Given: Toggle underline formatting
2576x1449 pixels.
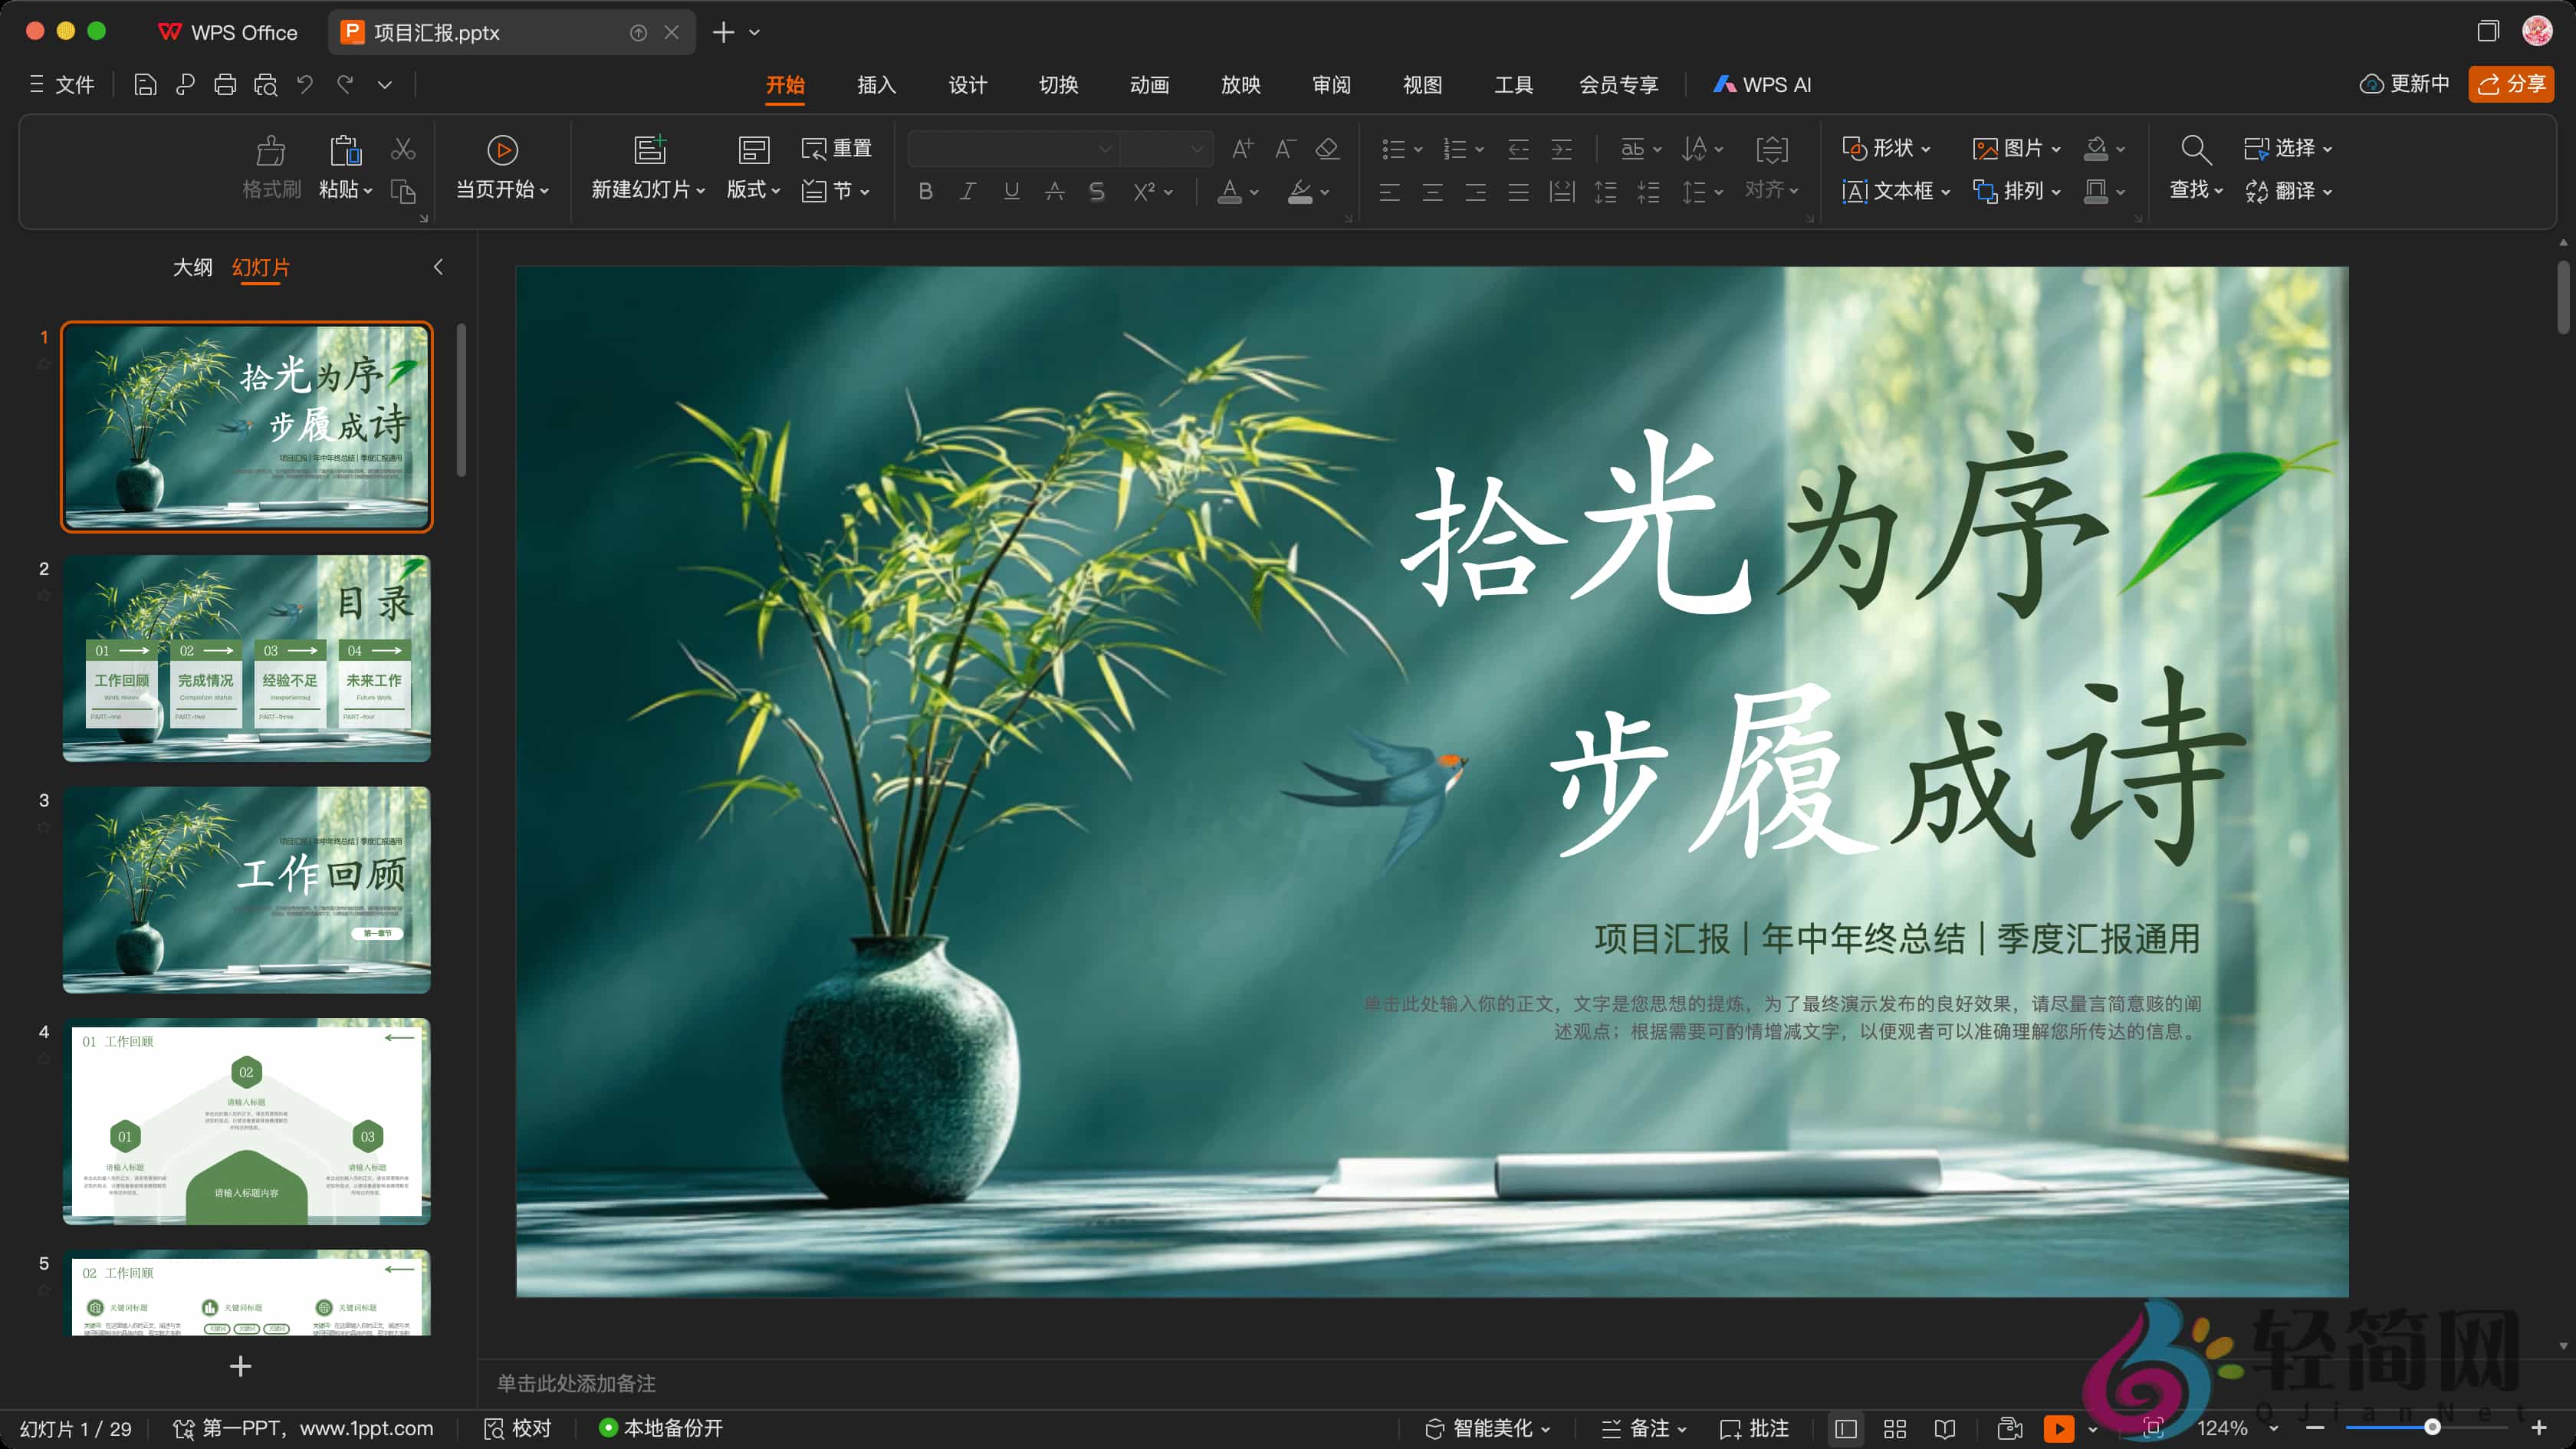Looking at the screenshot, I should [x=1011, y=191].
